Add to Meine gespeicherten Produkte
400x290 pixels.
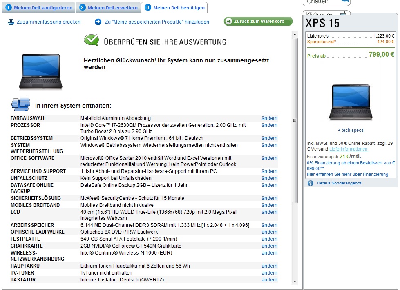(157, 22)
